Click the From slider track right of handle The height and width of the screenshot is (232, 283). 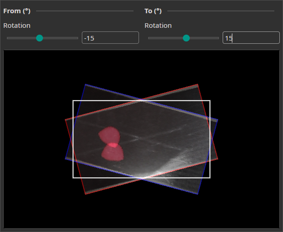tap(60, 38)
